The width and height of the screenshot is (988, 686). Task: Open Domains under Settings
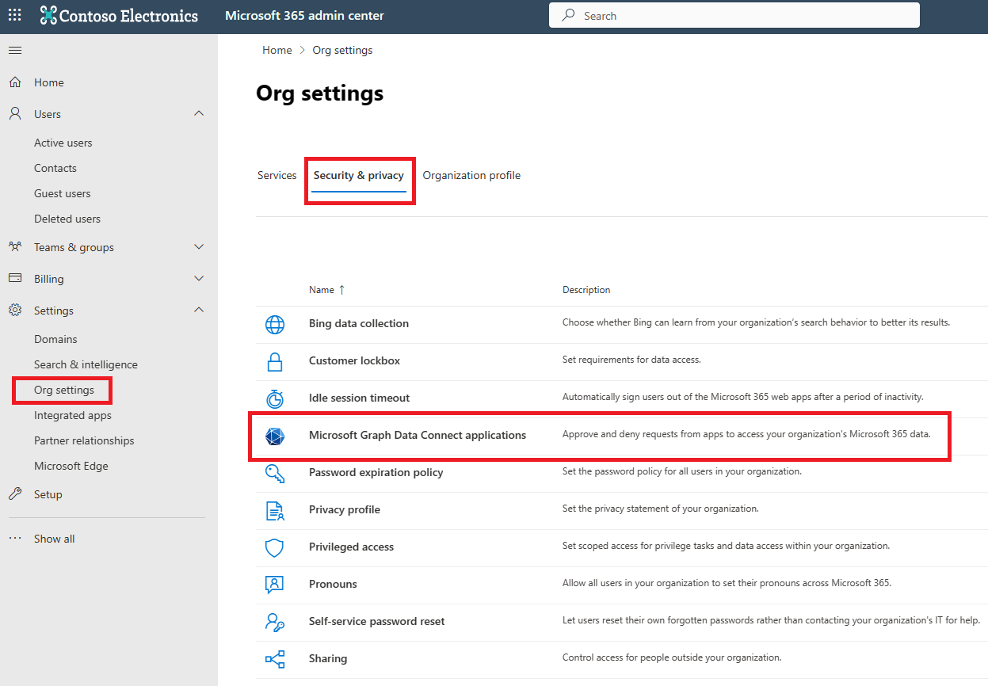55,339
